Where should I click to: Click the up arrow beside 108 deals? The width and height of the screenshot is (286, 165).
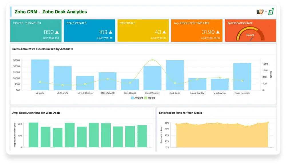pyautogui.click(x=110, y=32)
